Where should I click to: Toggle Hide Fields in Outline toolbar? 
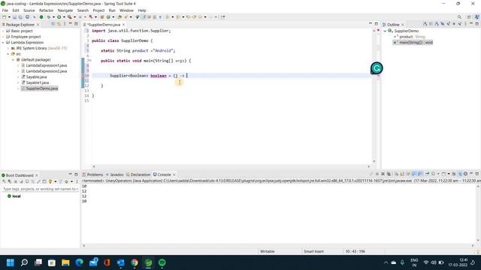[443, 24]
